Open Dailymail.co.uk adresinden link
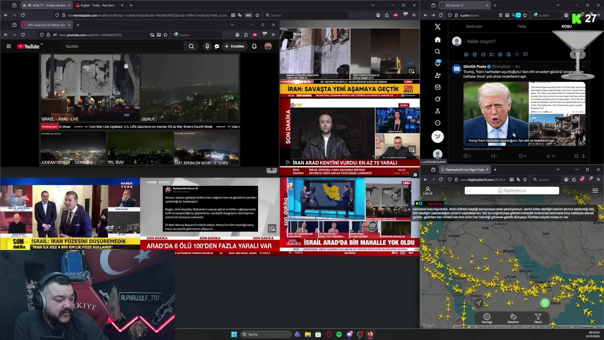The height and width of the screenshot is (340, 604). (x=482, y=149)
